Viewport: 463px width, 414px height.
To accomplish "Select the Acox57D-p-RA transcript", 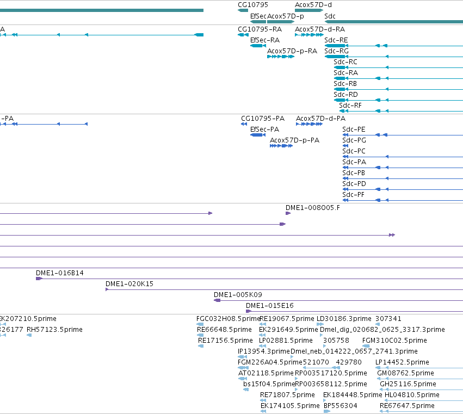I will 281,57.
